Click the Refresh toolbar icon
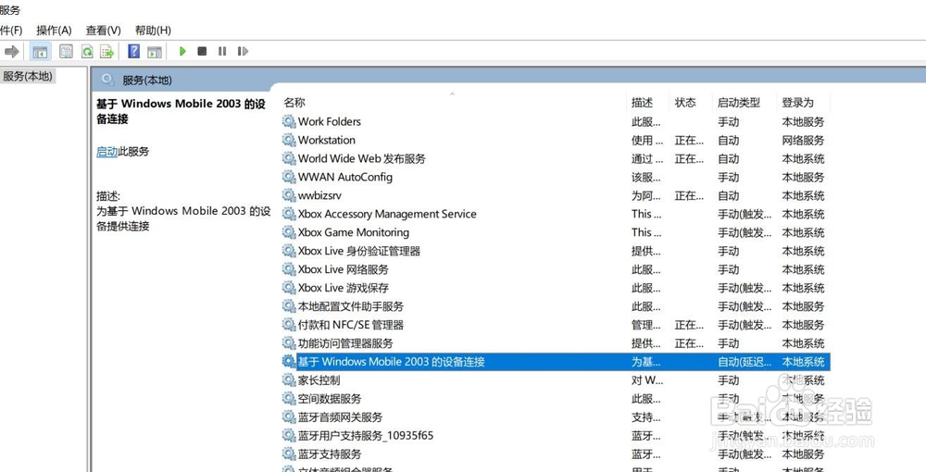The height and width of the screenshot is (472, 926). (x=87, y=51)
